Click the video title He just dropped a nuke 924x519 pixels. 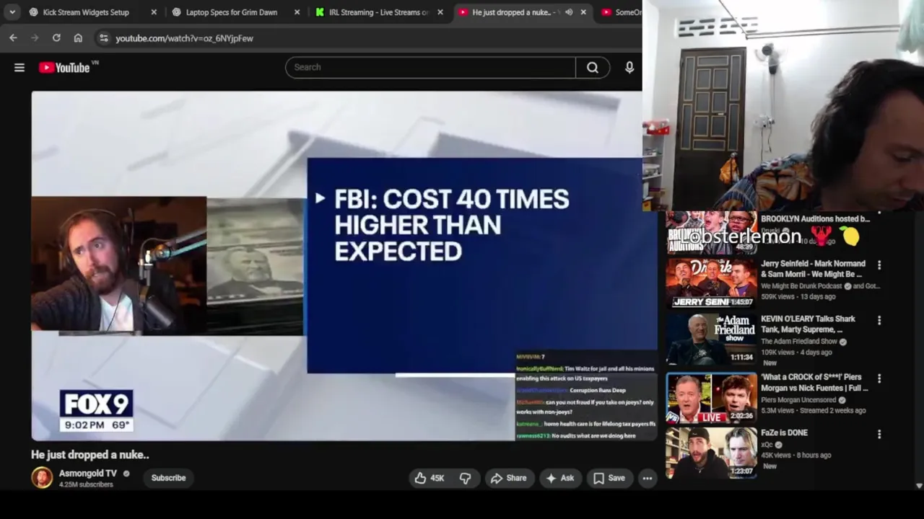pos(90,455)
